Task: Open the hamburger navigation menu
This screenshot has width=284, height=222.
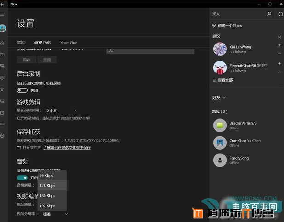Action: coord(2,14)
